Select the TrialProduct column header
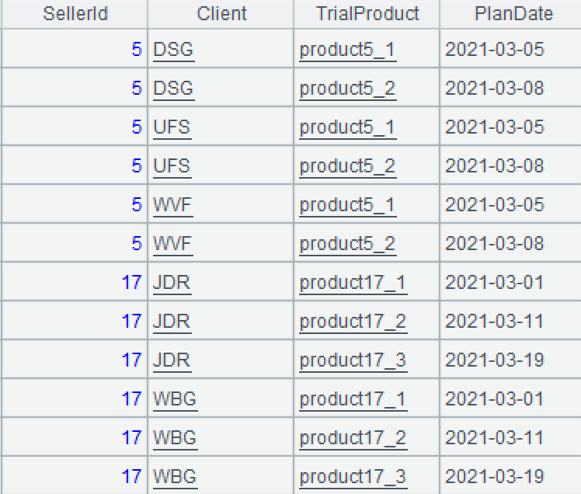 point(367,14)
